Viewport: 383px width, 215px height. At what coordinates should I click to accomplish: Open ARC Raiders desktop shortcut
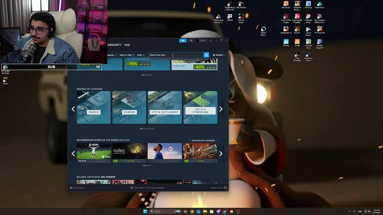(x=241, y=5)
